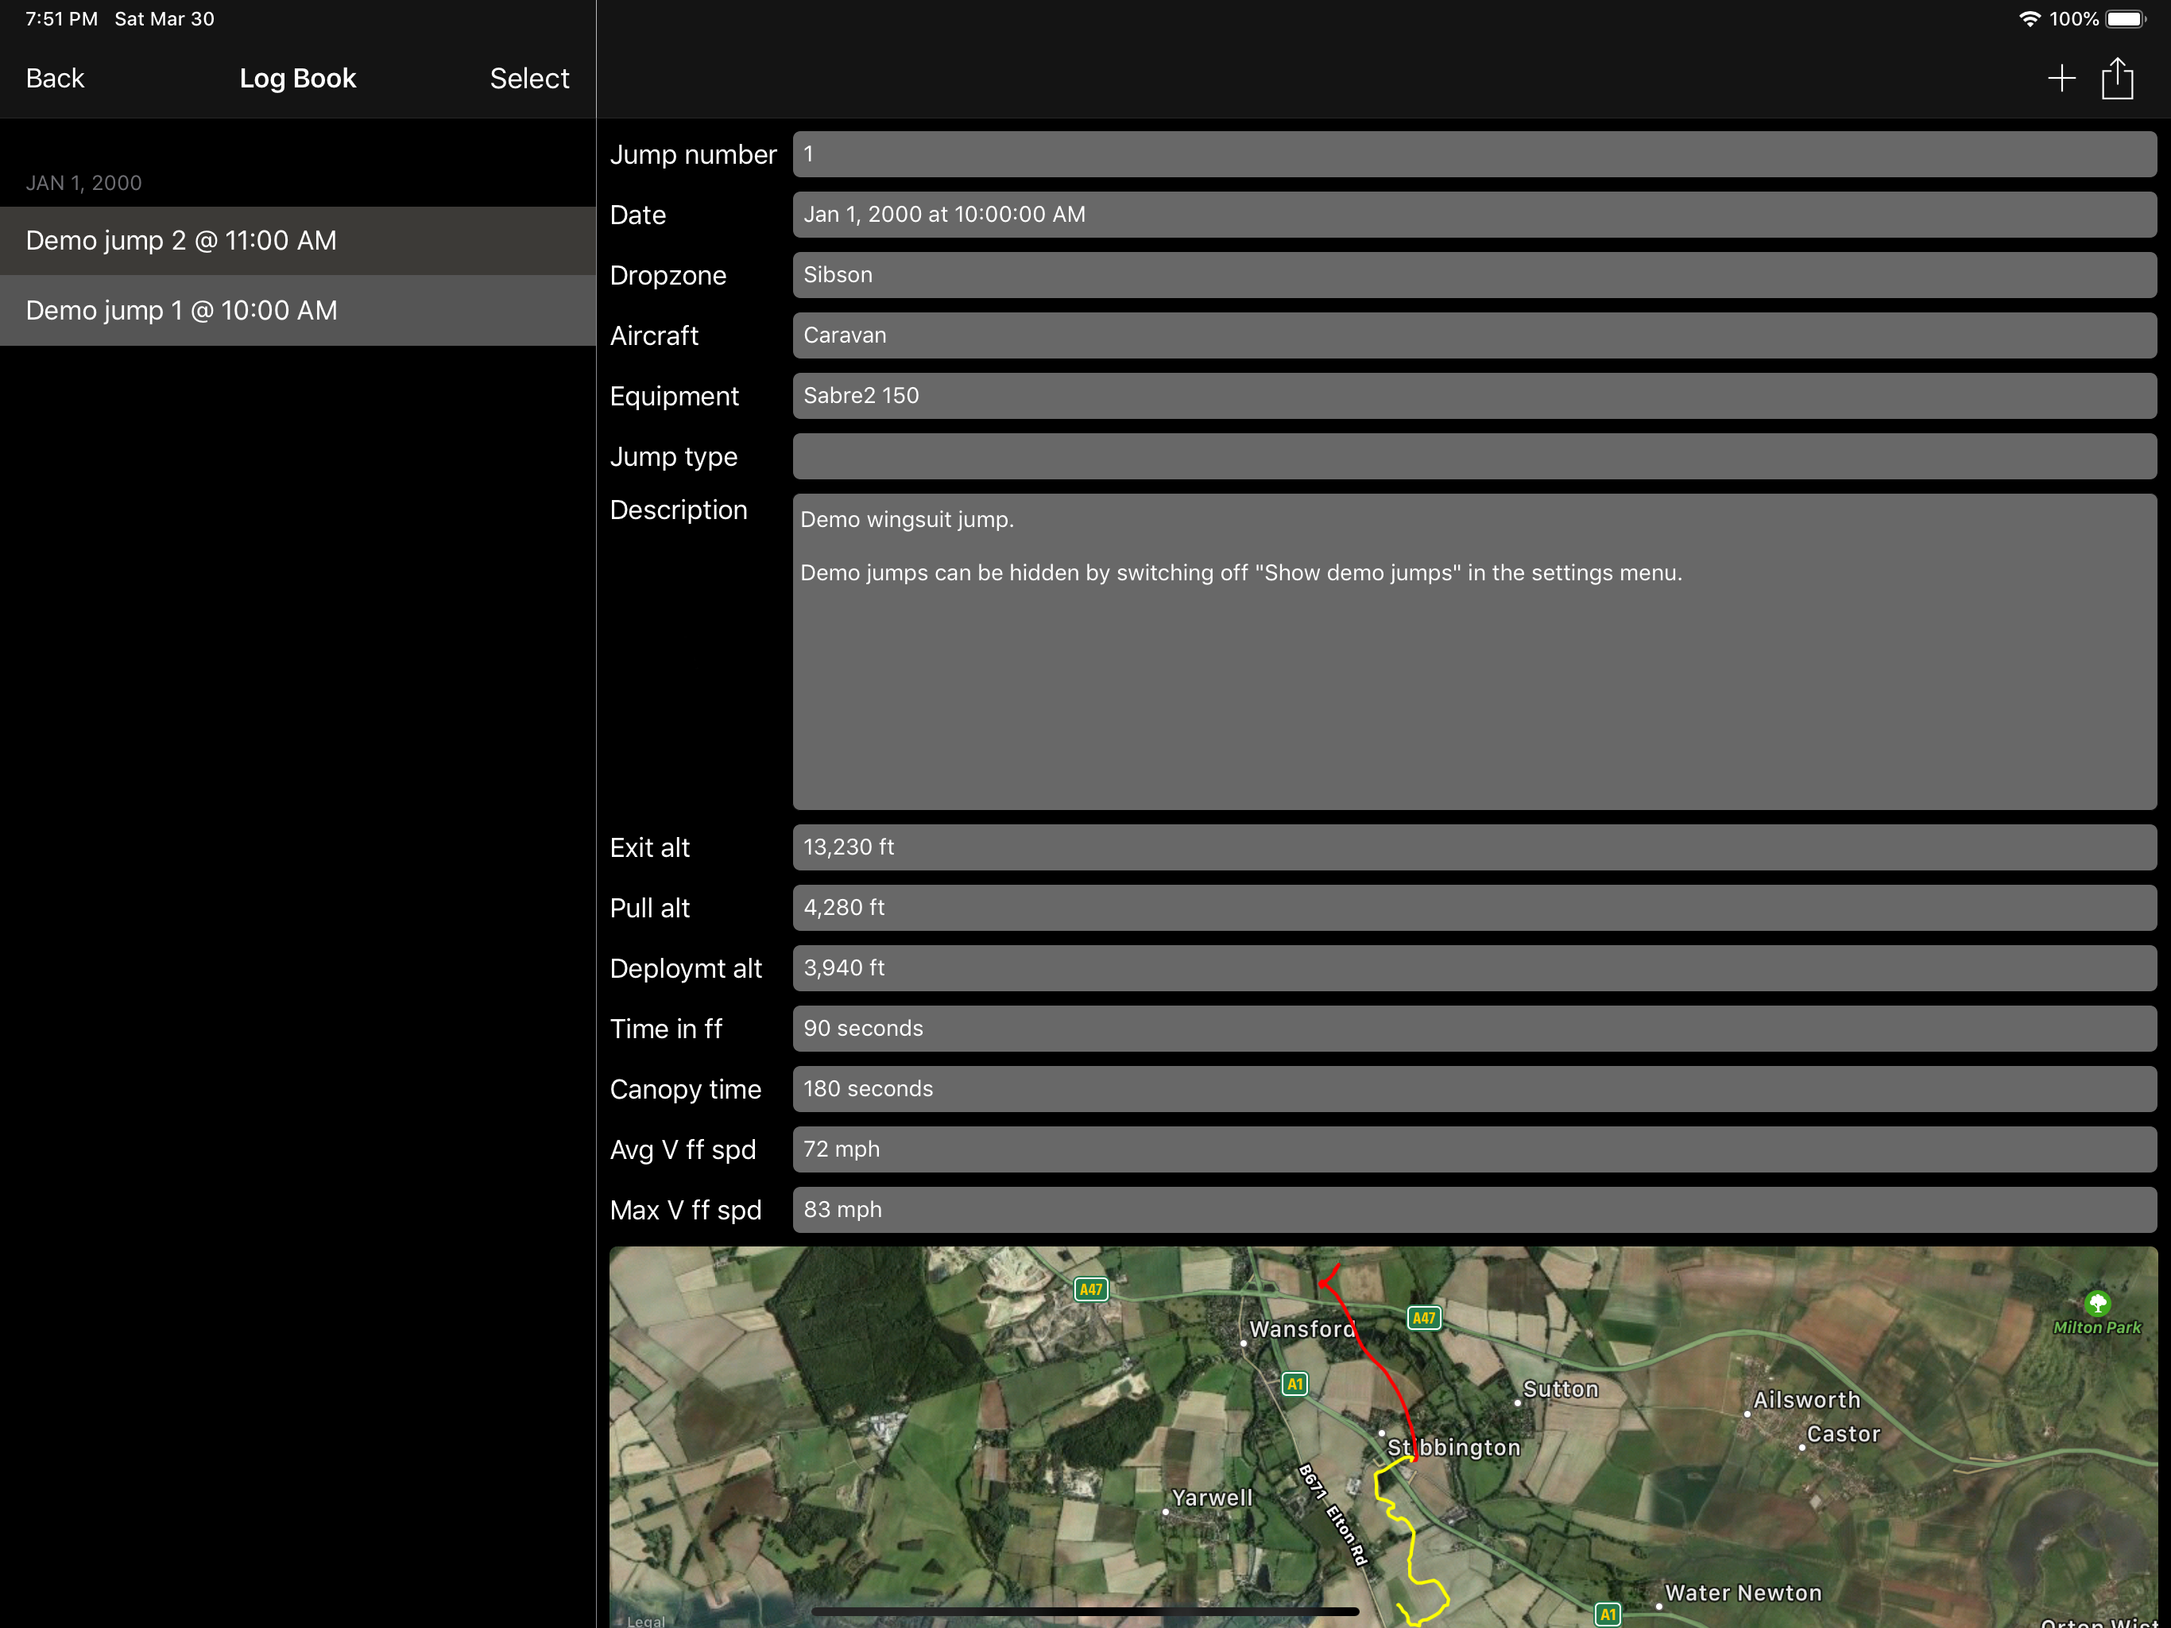This screenshot has height=1628, width=2171.
Task: Tap the 7:51 PM clock in status bar
Action: click(62, 18)
